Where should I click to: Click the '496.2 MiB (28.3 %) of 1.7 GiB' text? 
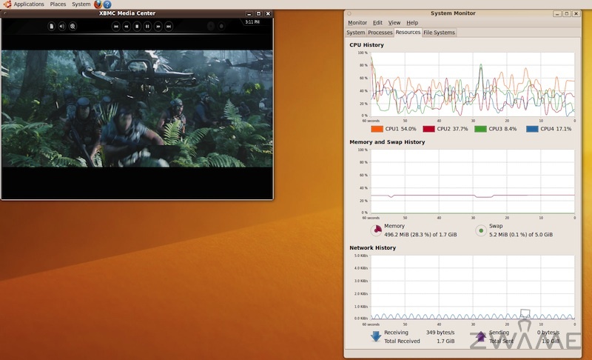[x=420, y=235]
